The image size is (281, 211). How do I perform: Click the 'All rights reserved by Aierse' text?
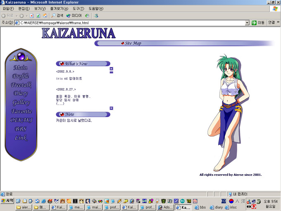tap(231, 175)
